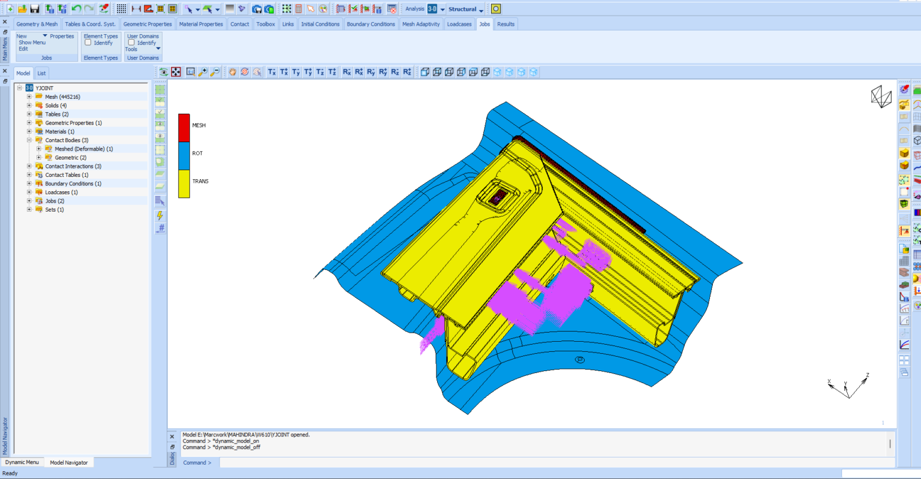Activate the Zoom In magnifier
This screenshot has height=479, width=921.
203,72
